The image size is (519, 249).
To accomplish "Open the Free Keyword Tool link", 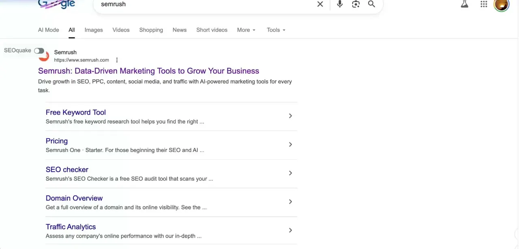I will coord(76,112).
